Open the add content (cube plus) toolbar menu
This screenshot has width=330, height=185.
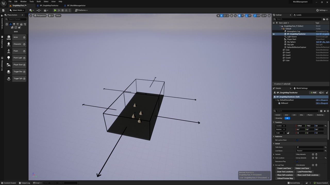(x=31, y=10)
